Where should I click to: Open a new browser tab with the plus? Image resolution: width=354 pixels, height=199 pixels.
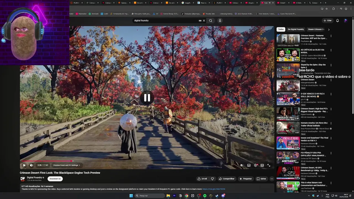click(326, 3)
